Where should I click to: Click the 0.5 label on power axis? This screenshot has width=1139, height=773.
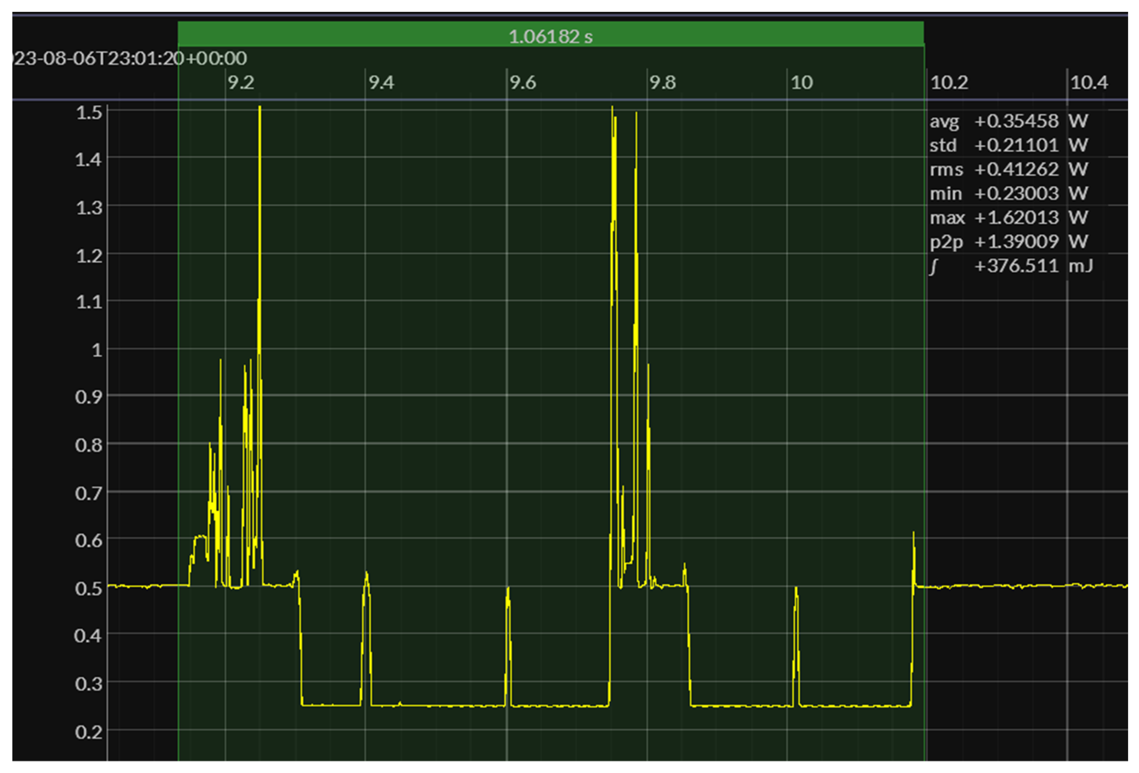(89, 587)
